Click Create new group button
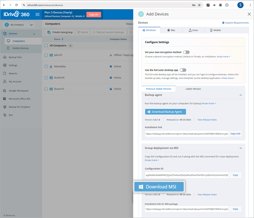254x218 pixels. [60, 32]
